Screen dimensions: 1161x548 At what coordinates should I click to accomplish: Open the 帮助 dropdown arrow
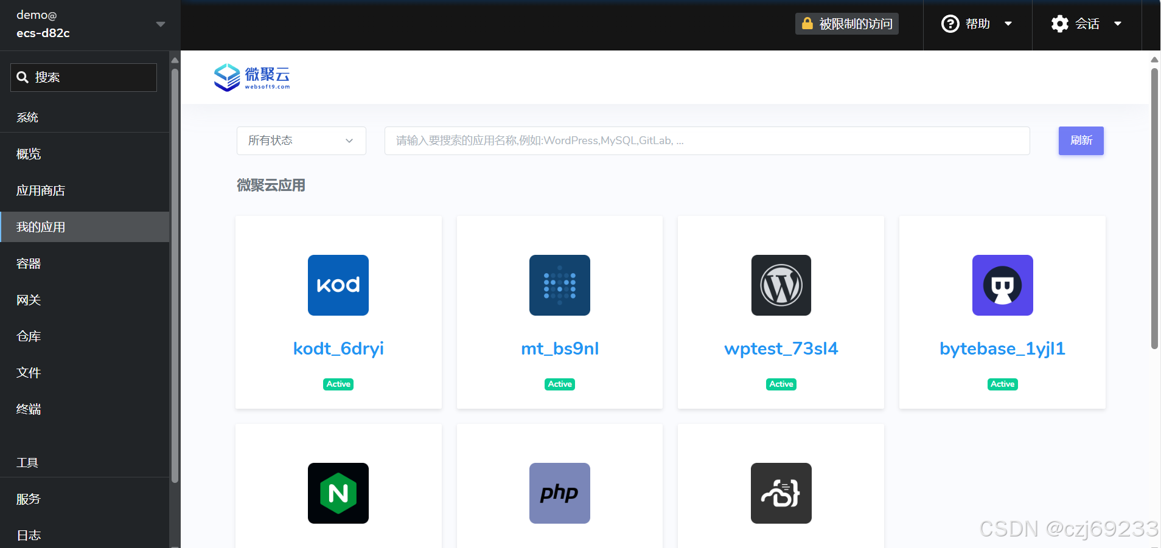point(1008,24)
